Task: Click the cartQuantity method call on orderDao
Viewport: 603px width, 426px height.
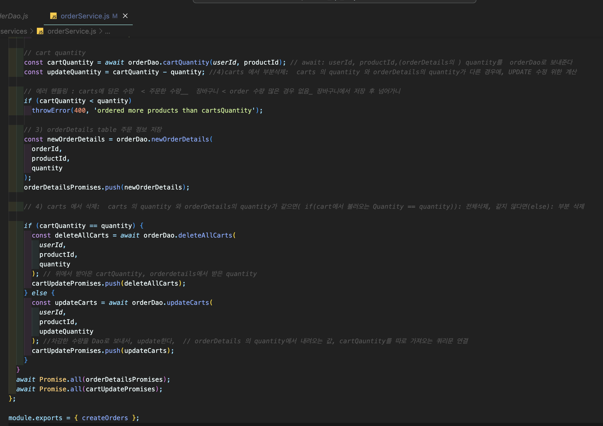Action: [x=186, y=62]
